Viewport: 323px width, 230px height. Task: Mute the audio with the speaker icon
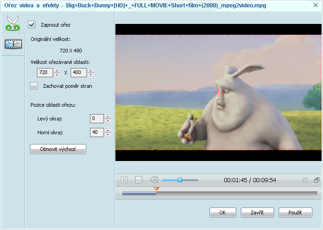(x=154, y=180)
